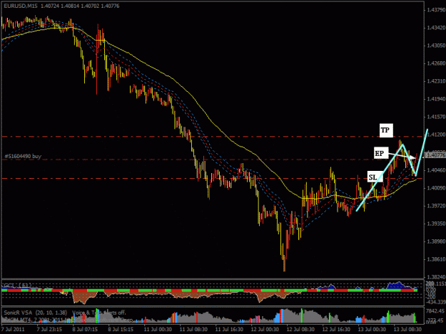
Task: Click the 13 Jul 00:30 time label
Action: (x=372, y=330)
